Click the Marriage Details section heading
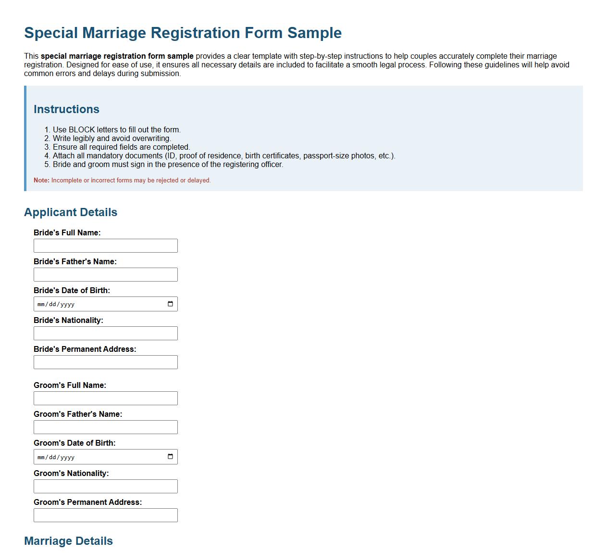The height and width of the screenshot is (553, 607). click(68, 540)
